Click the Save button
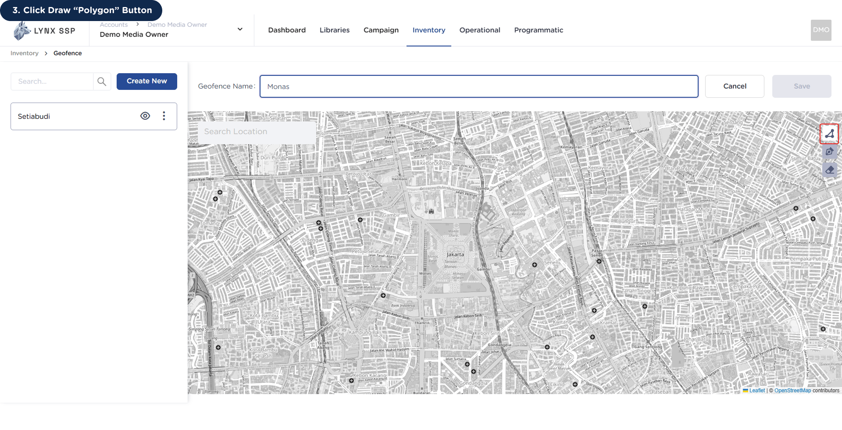 (x=802, y=86)
